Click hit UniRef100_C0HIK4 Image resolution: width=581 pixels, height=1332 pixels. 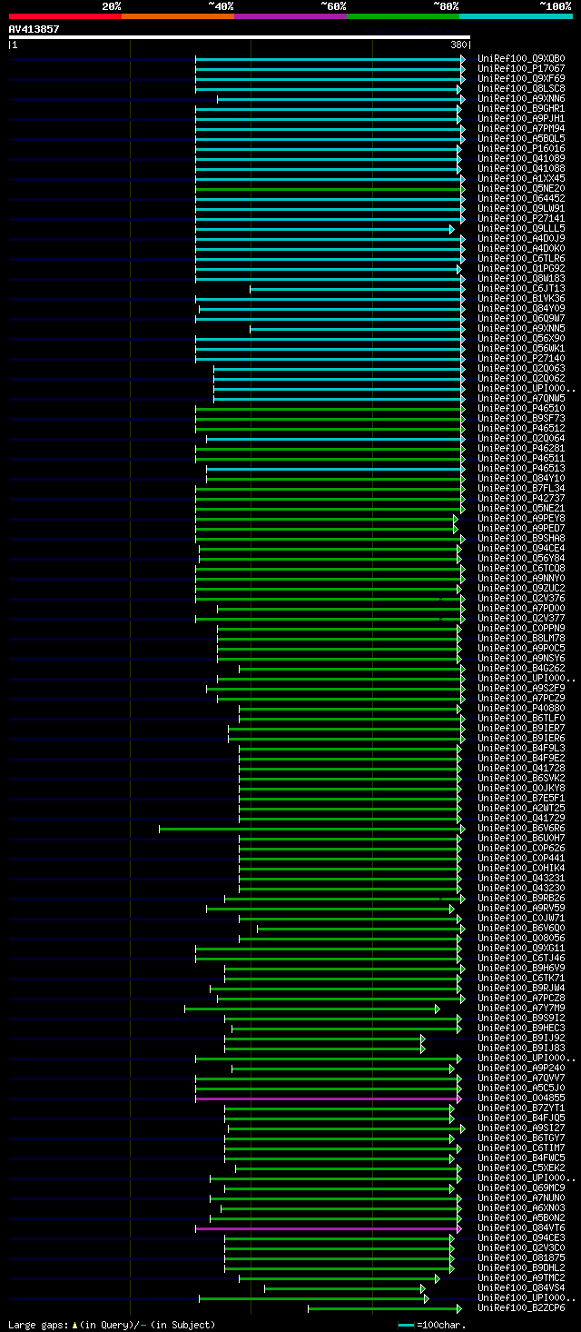pyautogui.click(x=521, y=868)
